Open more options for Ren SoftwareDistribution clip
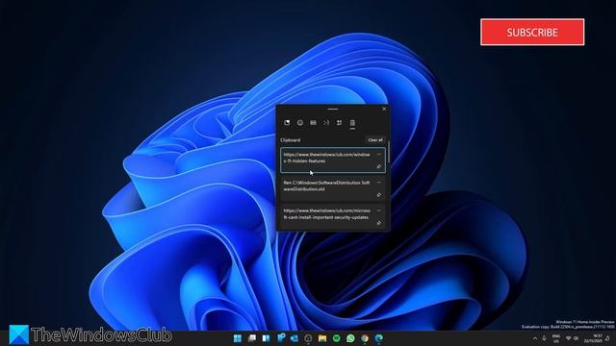616x346 pixels. coord(379,183)
